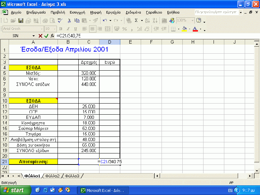Viewport: 260px width, 195px height.
Task: Click the Microsoft Excel Help icon
Action: [199, 20]
